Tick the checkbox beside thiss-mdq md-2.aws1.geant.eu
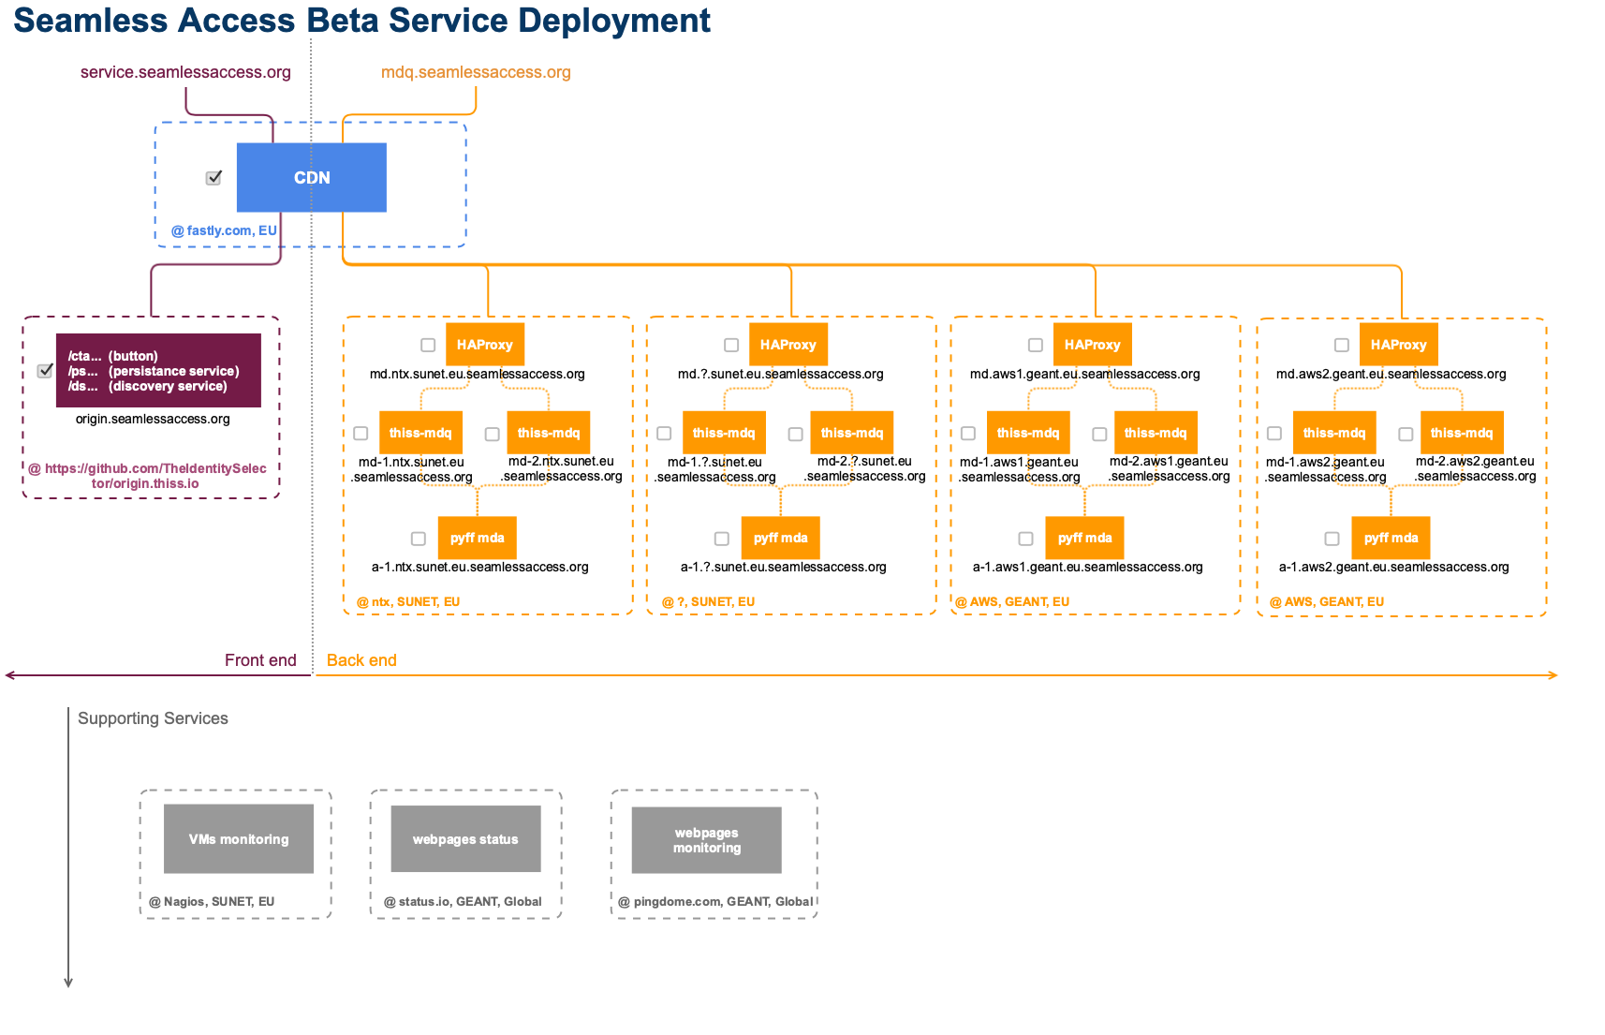This screenshot has height=1035, width=1605. pyautogui.click(x=1099, y=434)
